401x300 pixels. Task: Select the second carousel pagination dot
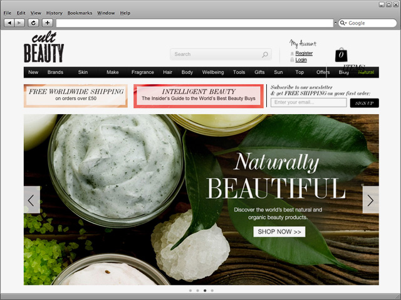pyautogui.click(x=197, y=291)
